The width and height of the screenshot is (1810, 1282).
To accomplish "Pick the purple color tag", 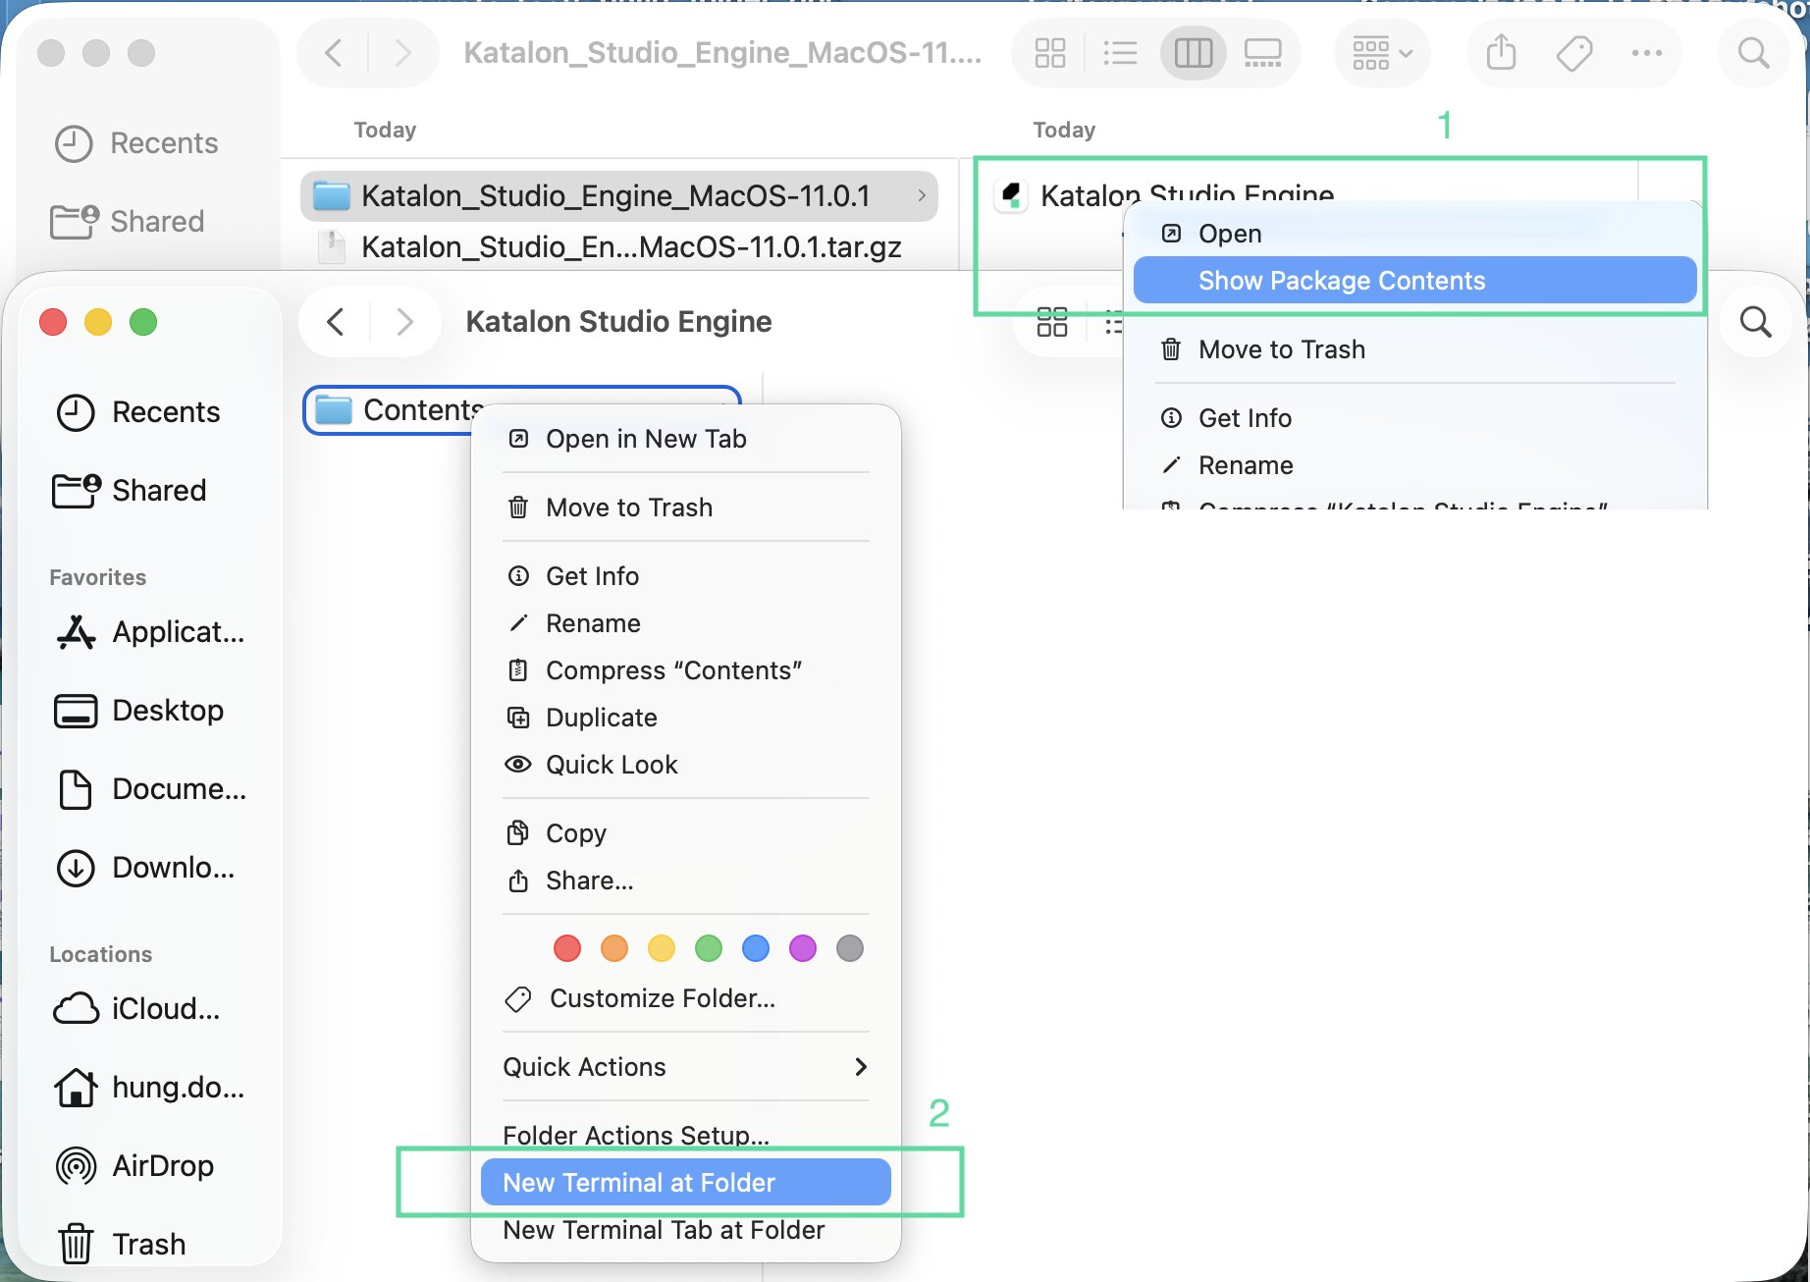I will click(803, 948).
